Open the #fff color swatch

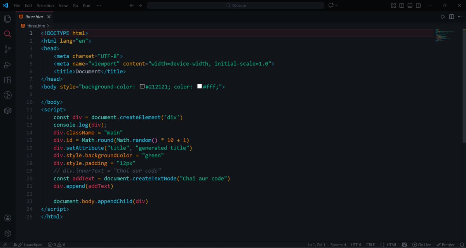tap(200, 87)
